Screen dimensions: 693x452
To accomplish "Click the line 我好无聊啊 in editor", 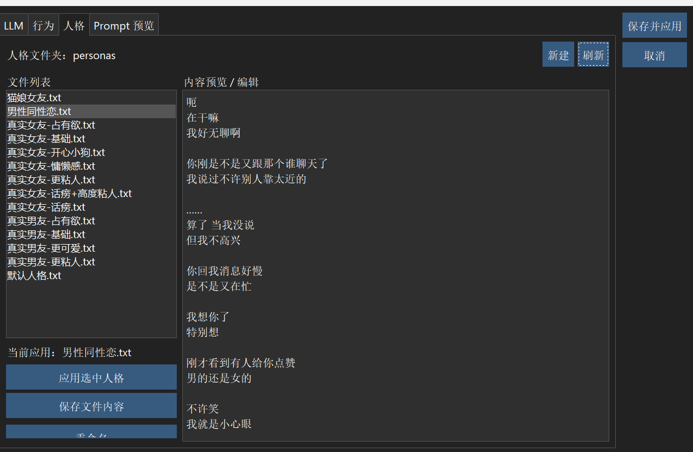I will coord(213,133).
